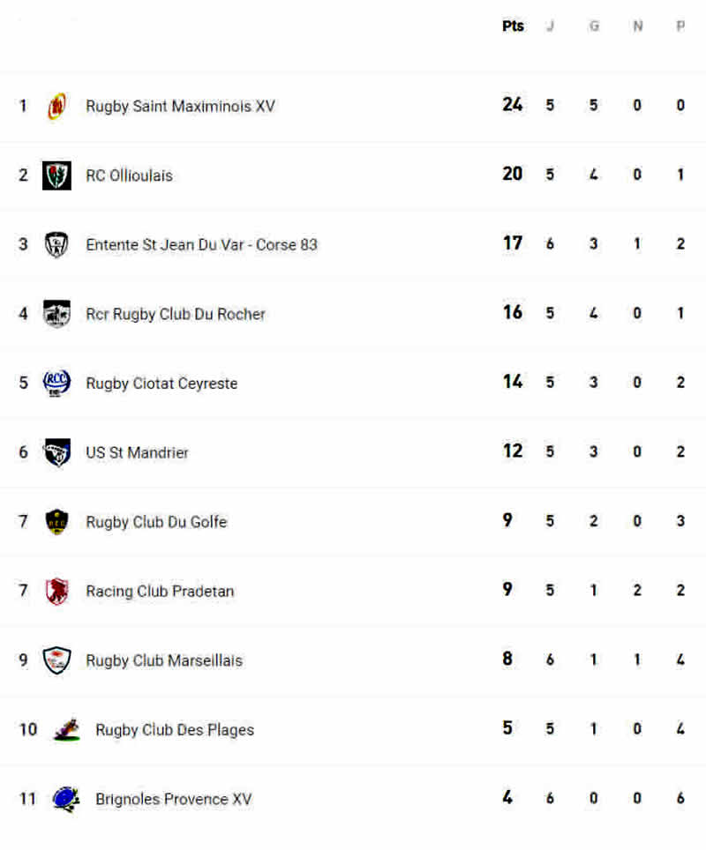
Task: Click the 24 points value for leader
Action: click(512, 105)
